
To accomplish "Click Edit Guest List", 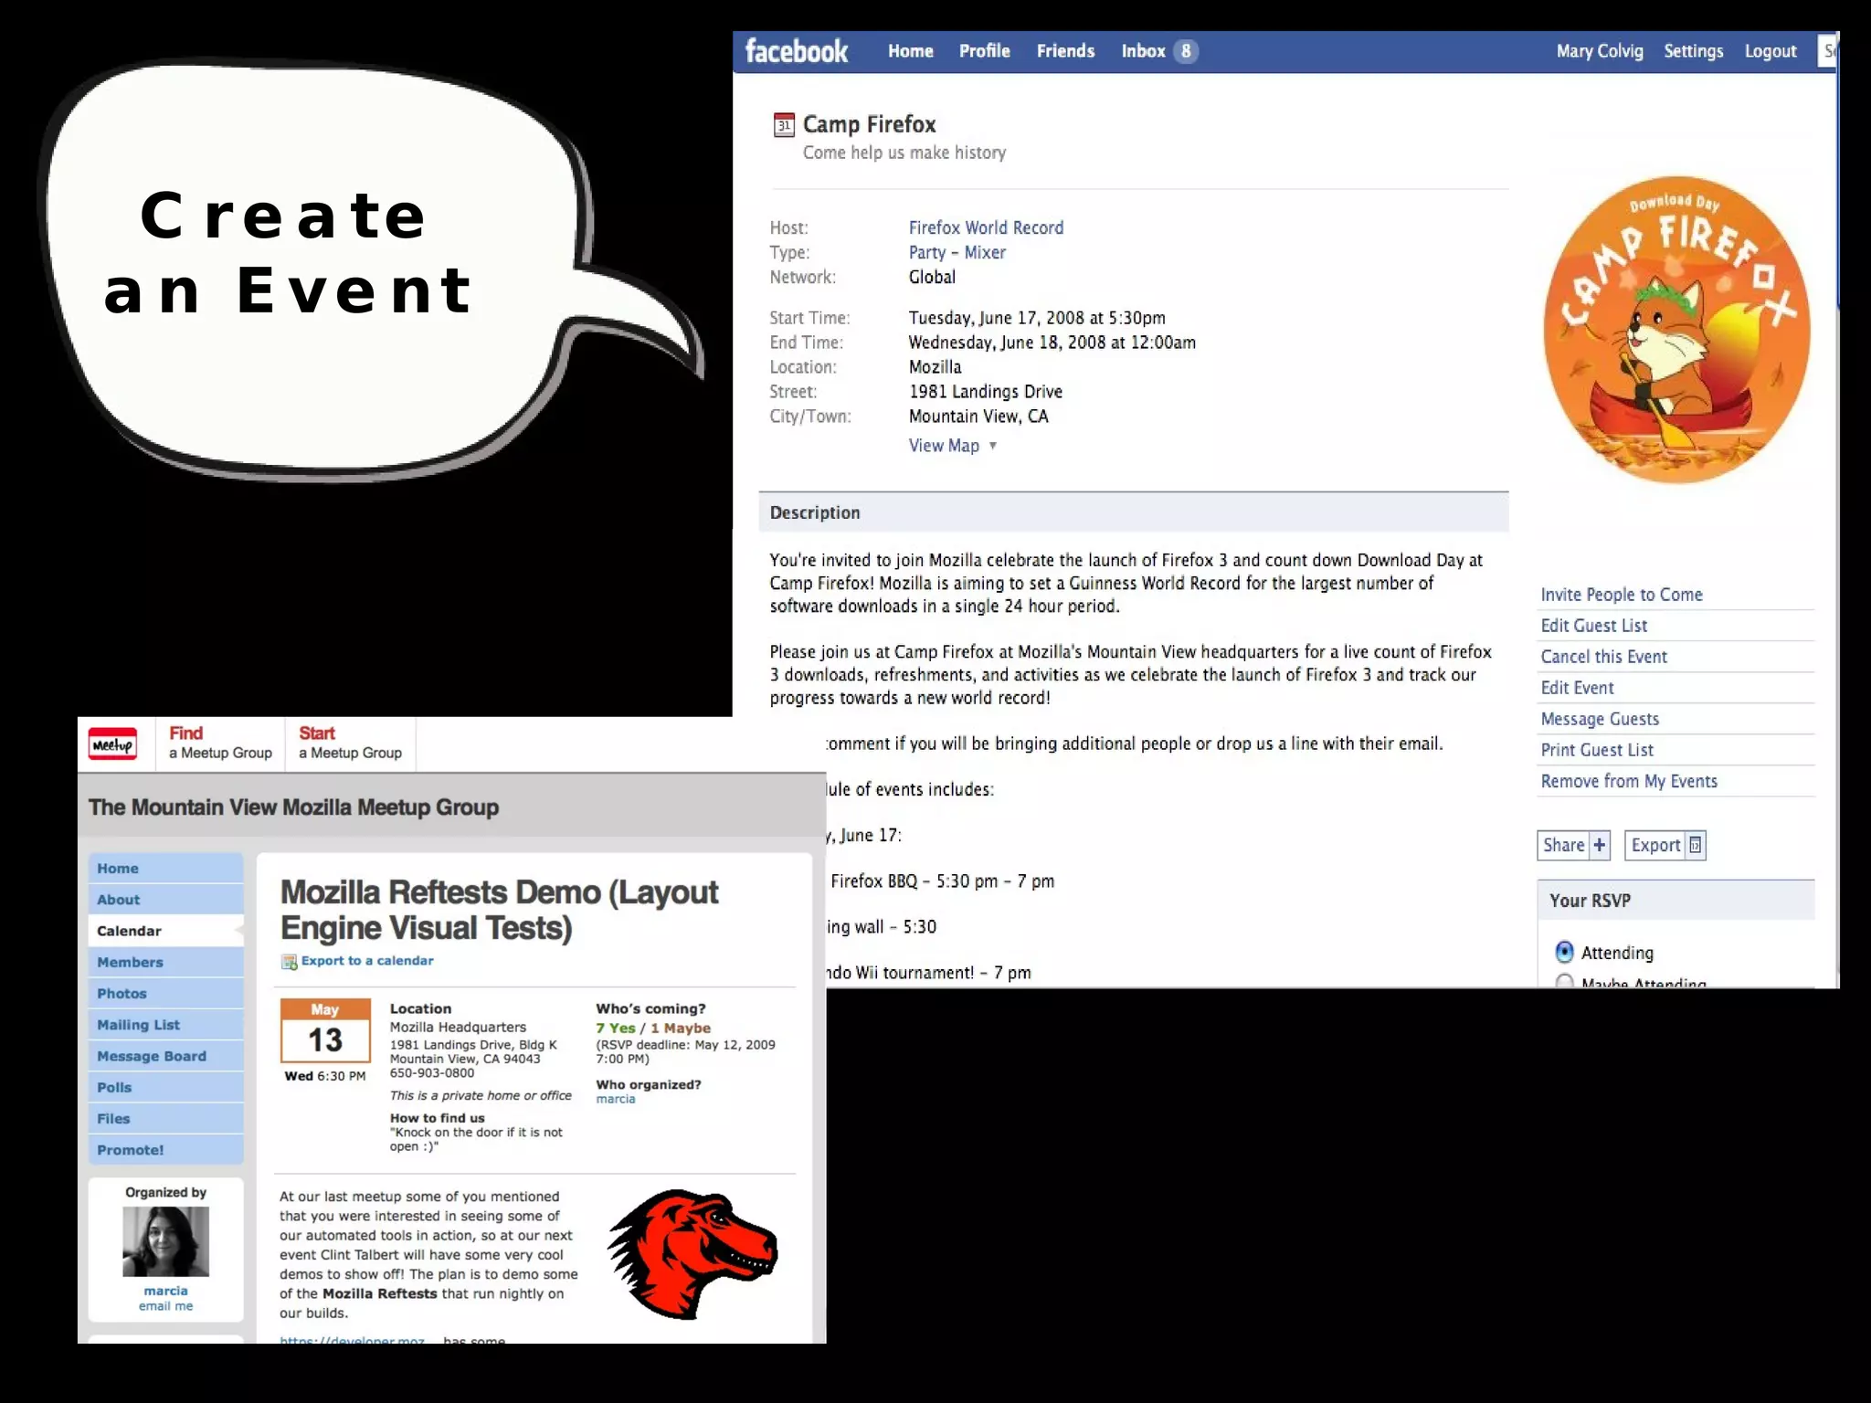I will pyautogui.click(x=1593, y=626).
